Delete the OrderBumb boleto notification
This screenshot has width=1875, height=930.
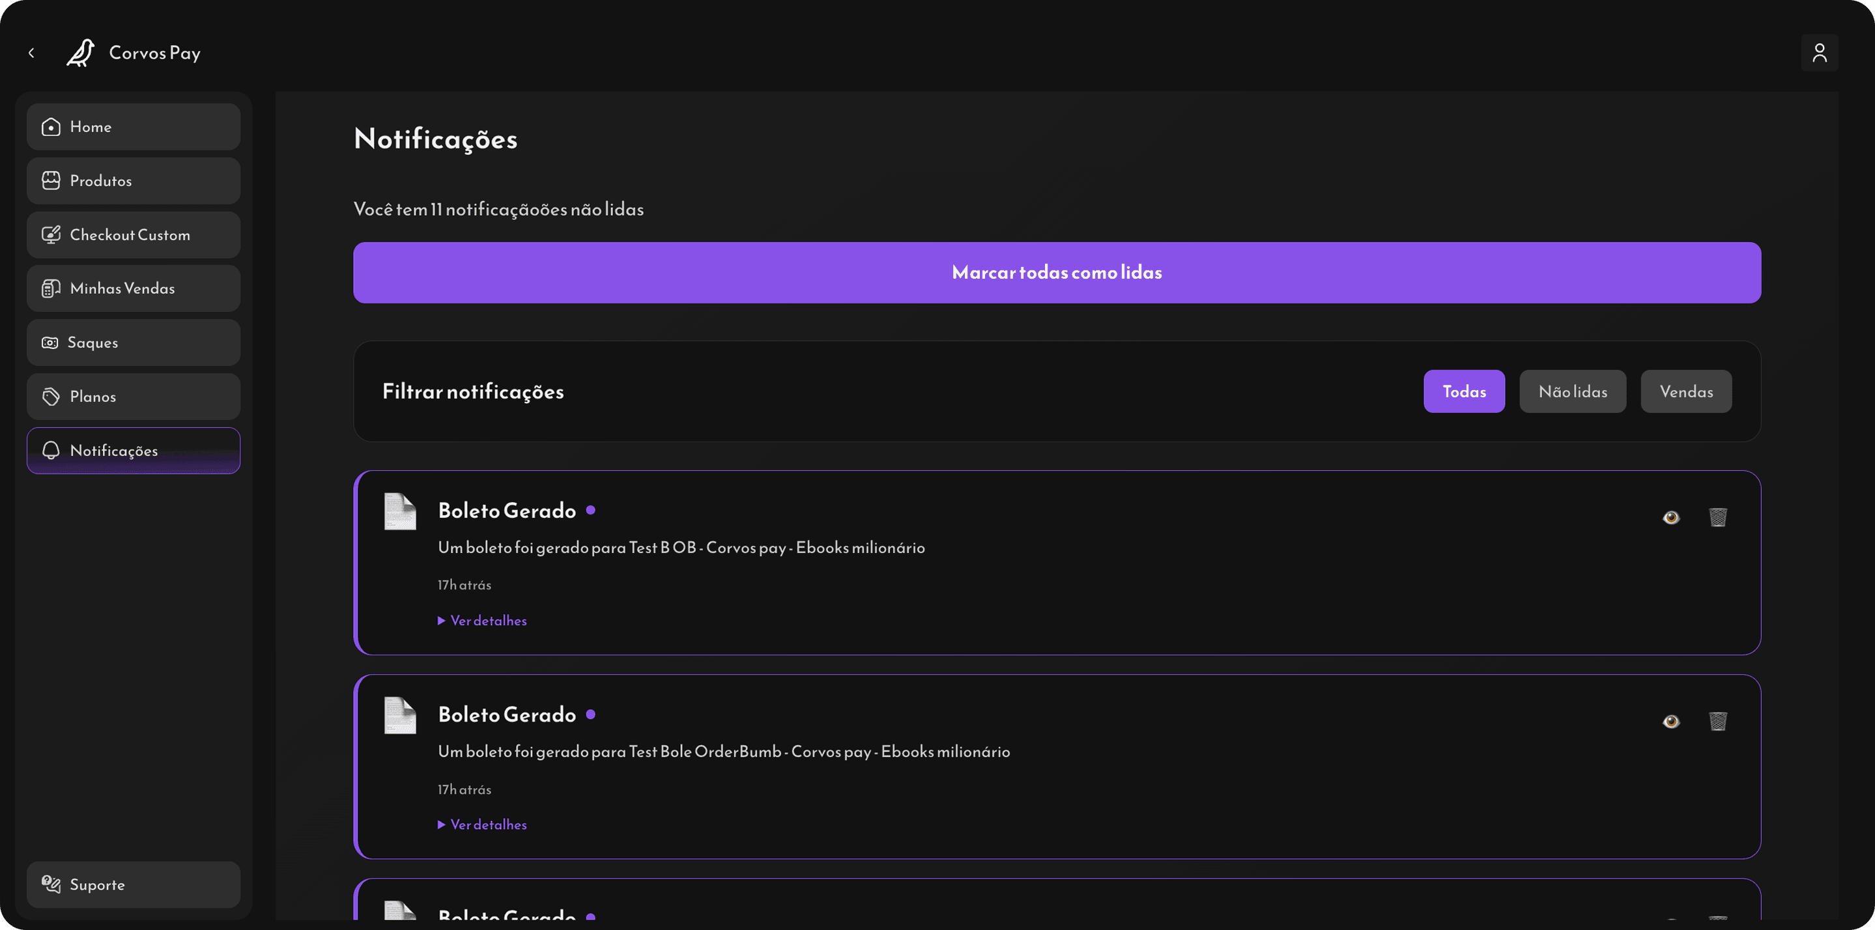click(x=1718, y=721)
